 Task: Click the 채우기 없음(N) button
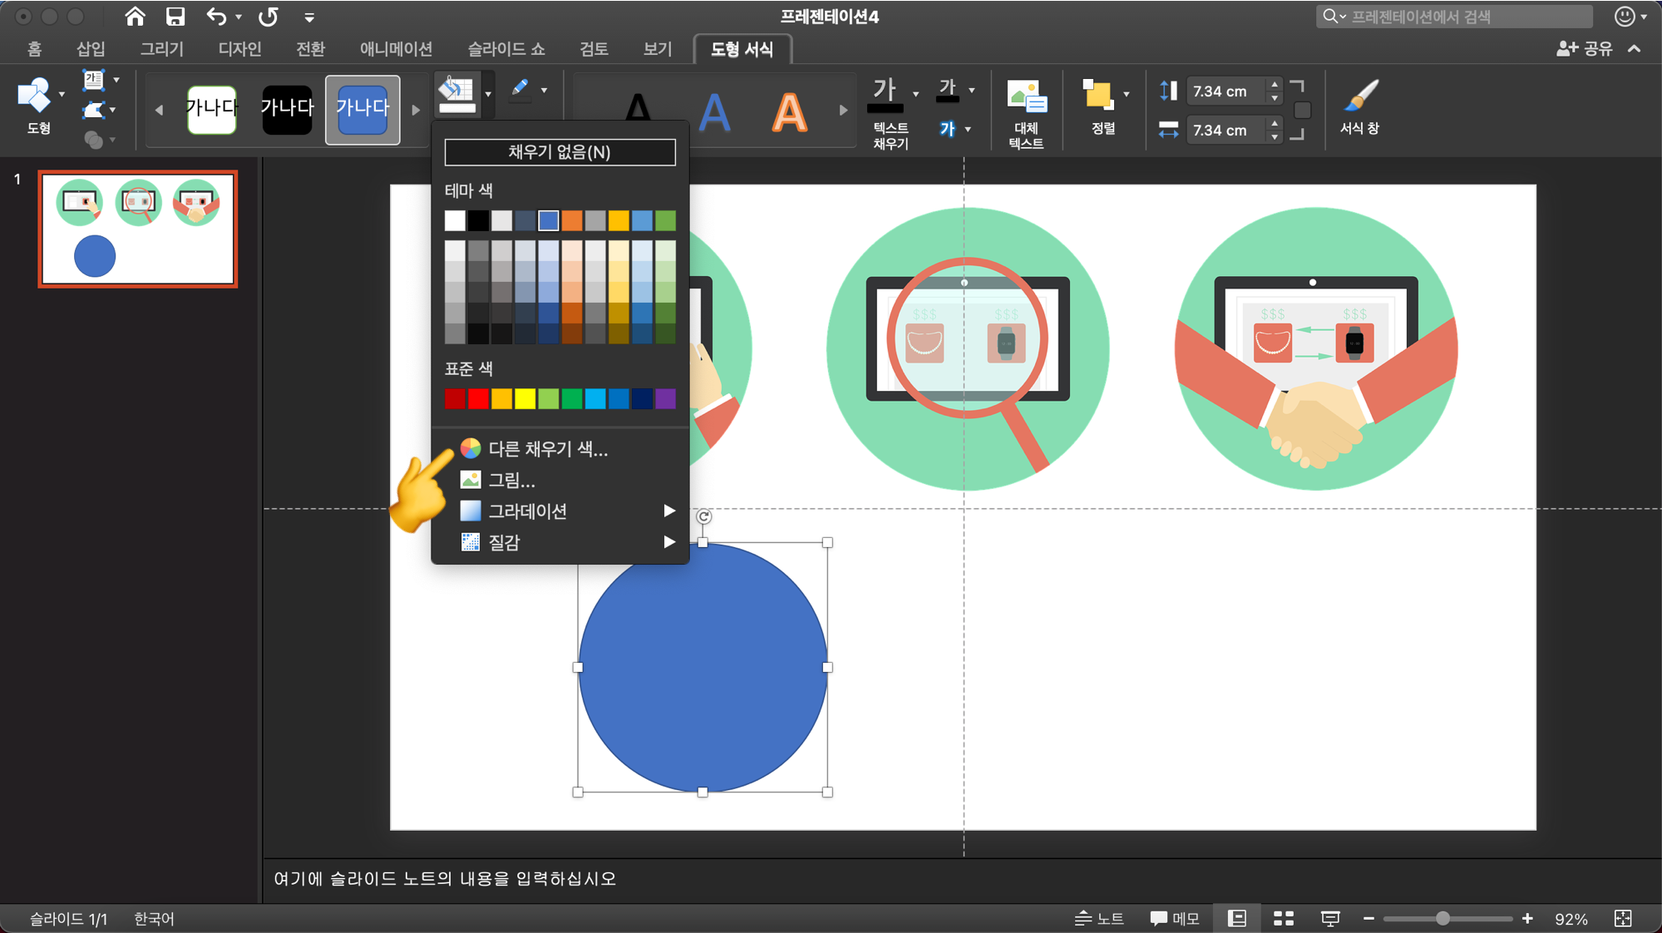(x=560, y=152)
